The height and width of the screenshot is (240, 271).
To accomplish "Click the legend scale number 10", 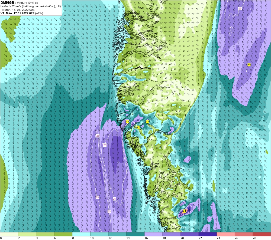I will [x=92, y=238].
